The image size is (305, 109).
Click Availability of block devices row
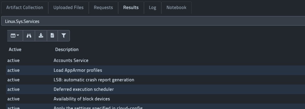[155, 99]
